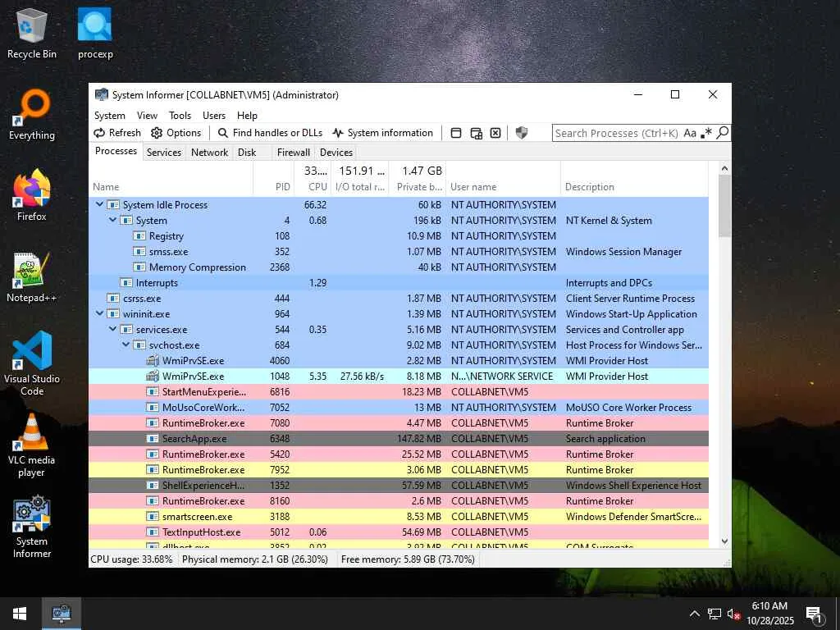Collapse the wininit.exe tree node
Viewport: 840px width, 630px height.
point(99,313)
